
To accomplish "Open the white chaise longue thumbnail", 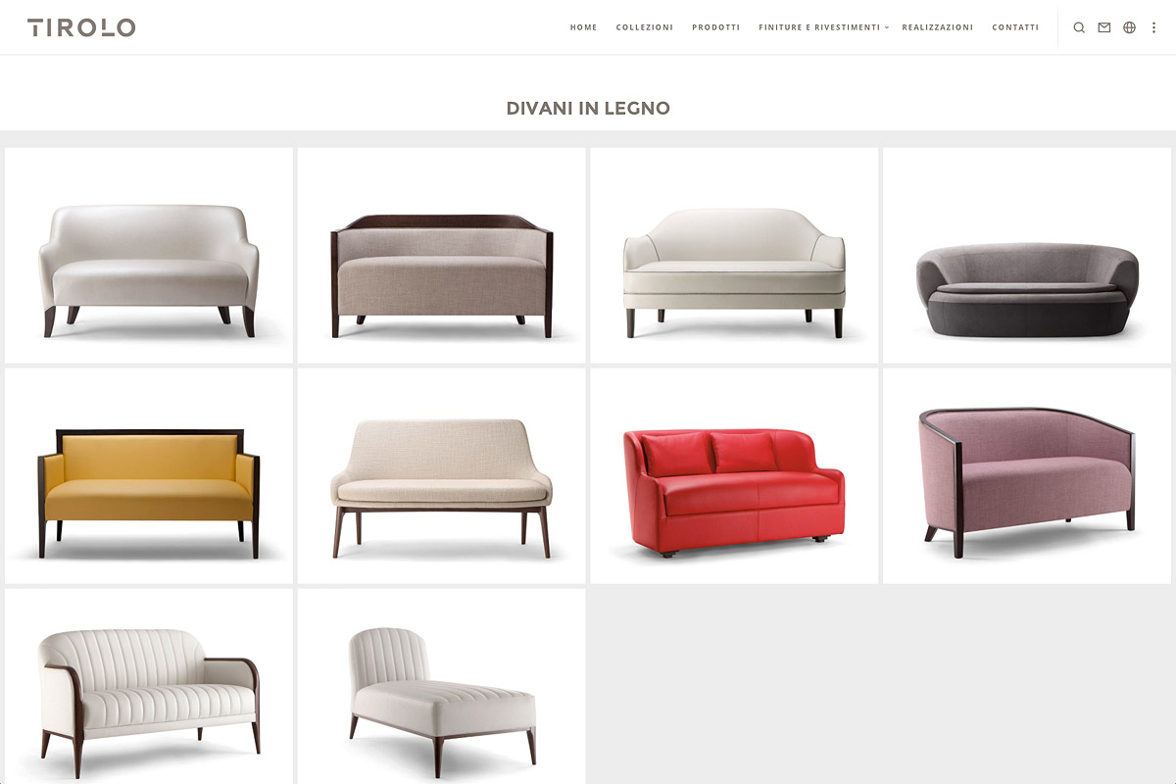I will tap(442, 686).
